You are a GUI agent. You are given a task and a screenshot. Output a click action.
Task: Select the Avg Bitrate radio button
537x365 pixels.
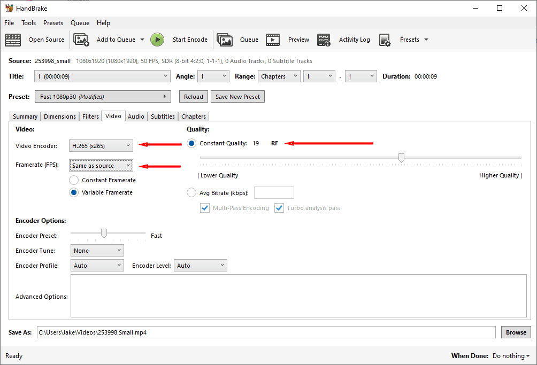(x=191, y=192)
